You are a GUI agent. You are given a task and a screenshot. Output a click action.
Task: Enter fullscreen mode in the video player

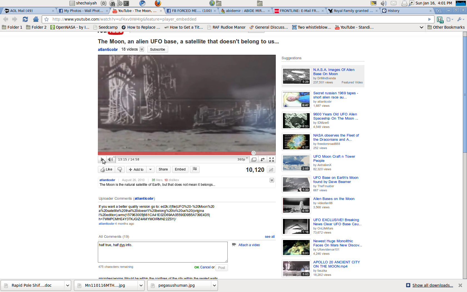(x=272, y=159)
